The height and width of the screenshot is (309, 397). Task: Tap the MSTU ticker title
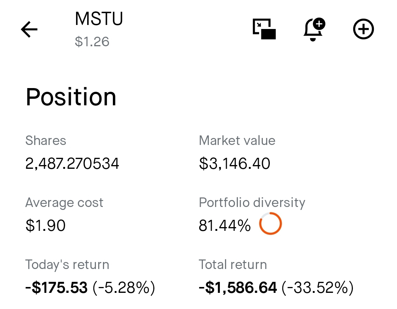[x=99, y=19]
